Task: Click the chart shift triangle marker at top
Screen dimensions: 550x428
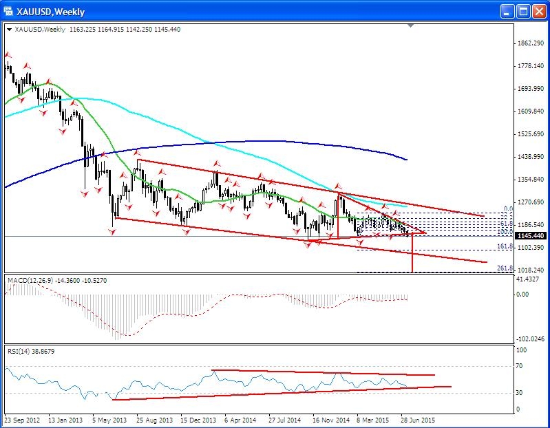Action: coord(412,27)
